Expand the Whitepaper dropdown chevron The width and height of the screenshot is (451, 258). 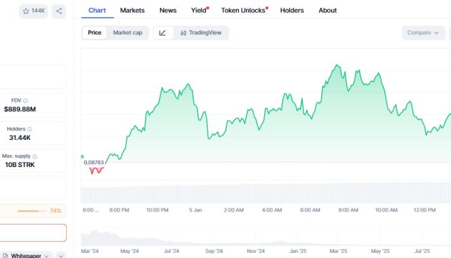point(46,256)
